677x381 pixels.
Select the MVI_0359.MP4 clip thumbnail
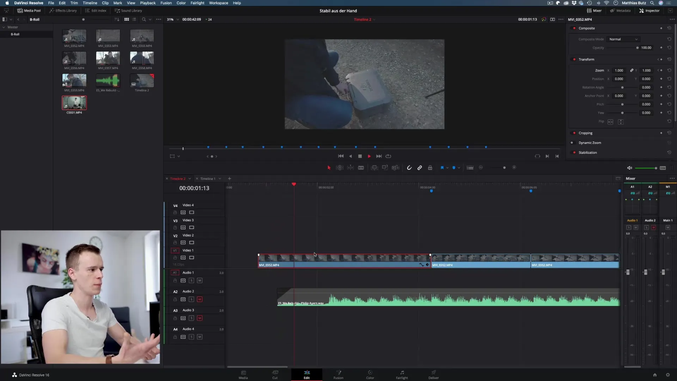74,80
